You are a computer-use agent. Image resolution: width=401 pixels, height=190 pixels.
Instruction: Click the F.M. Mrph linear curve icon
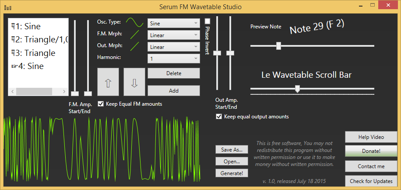[x=135, y=35]
